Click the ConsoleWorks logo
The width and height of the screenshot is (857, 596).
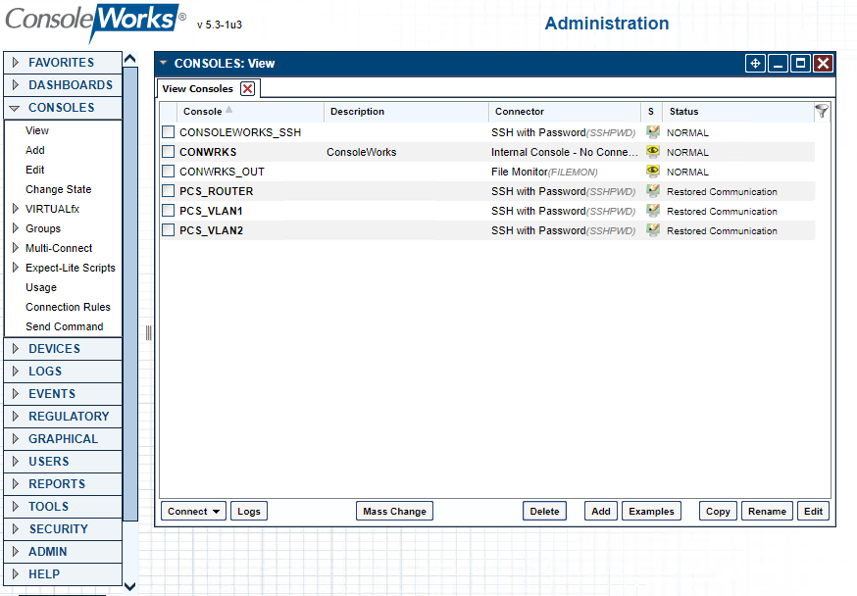95,22
